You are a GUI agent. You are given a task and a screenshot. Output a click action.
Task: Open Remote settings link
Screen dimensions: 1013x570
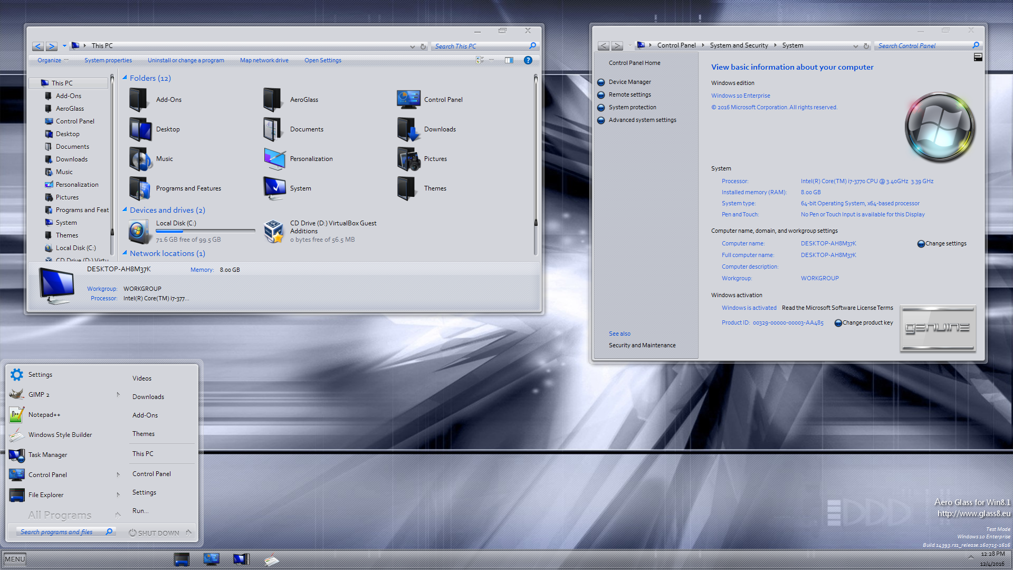pyautogui.click(x=629, y=94)
